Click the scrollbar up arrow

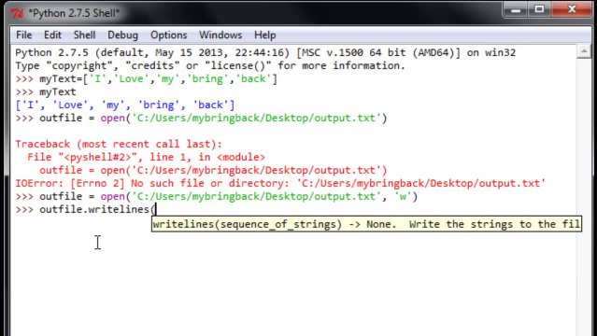point(584,51)
